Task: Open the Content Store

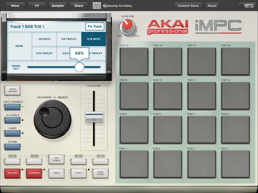Action: [x=188, y=5]
